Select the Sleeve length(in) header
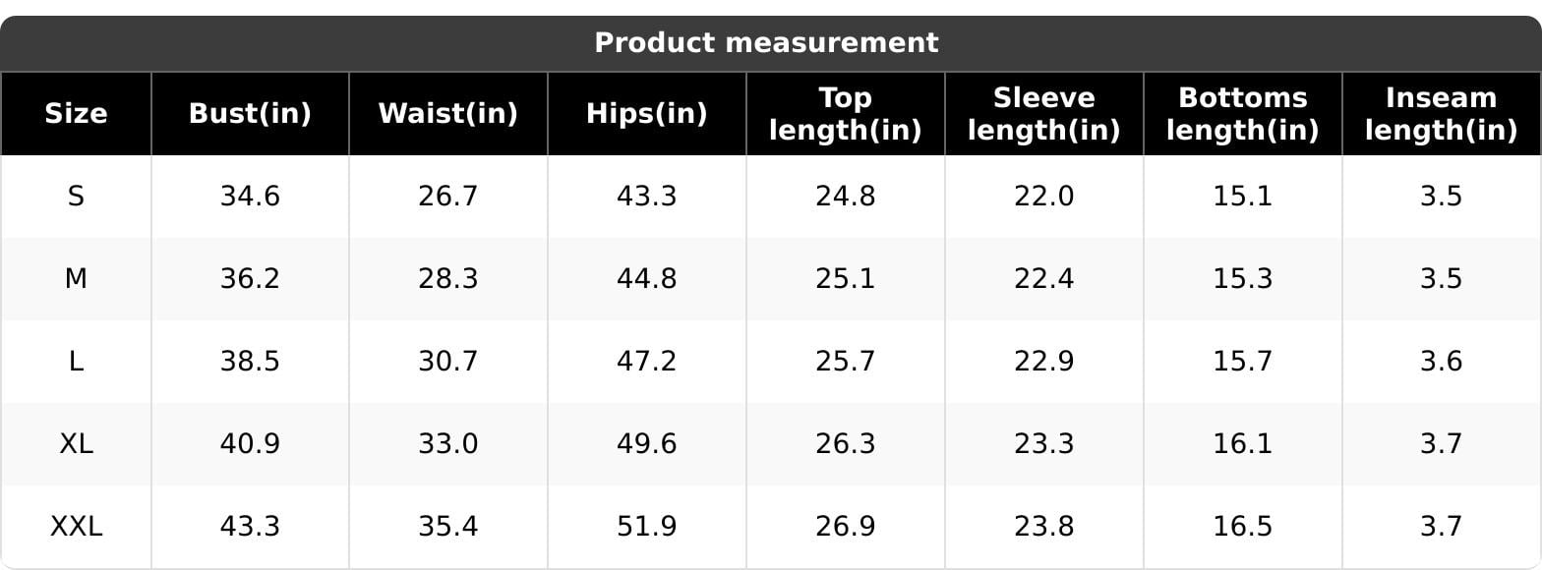Screen dimensions: 1542x570 (1044, 114)
